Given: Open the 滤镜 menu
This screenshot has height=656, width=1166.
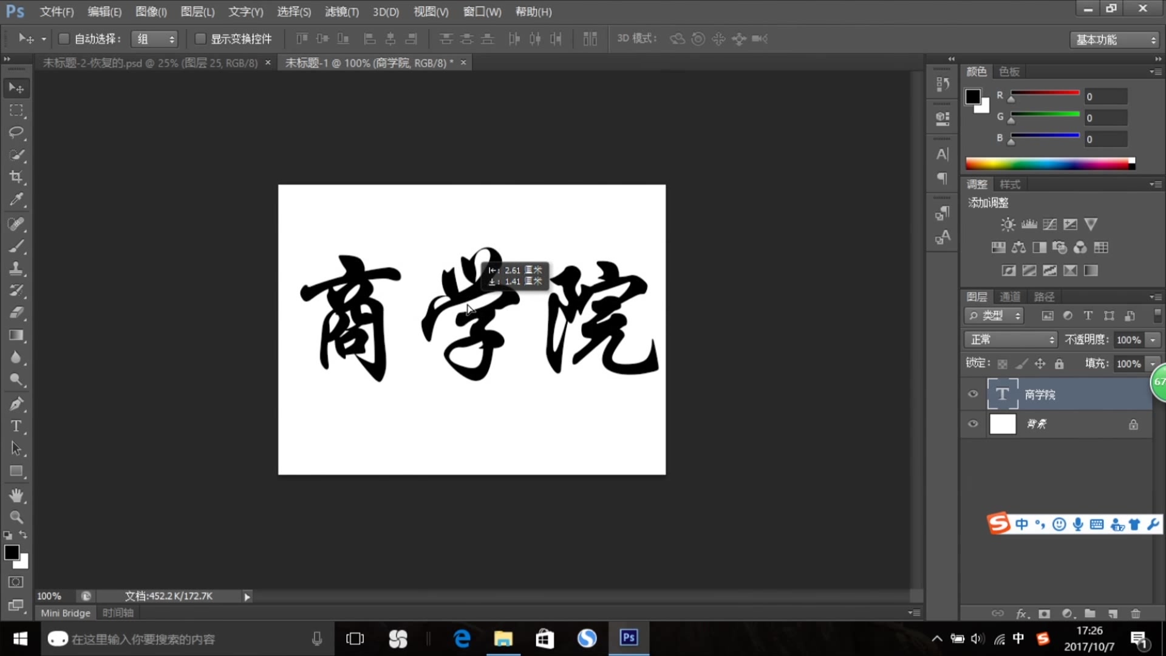Looking at the screenshot, I should click(341, 12).
